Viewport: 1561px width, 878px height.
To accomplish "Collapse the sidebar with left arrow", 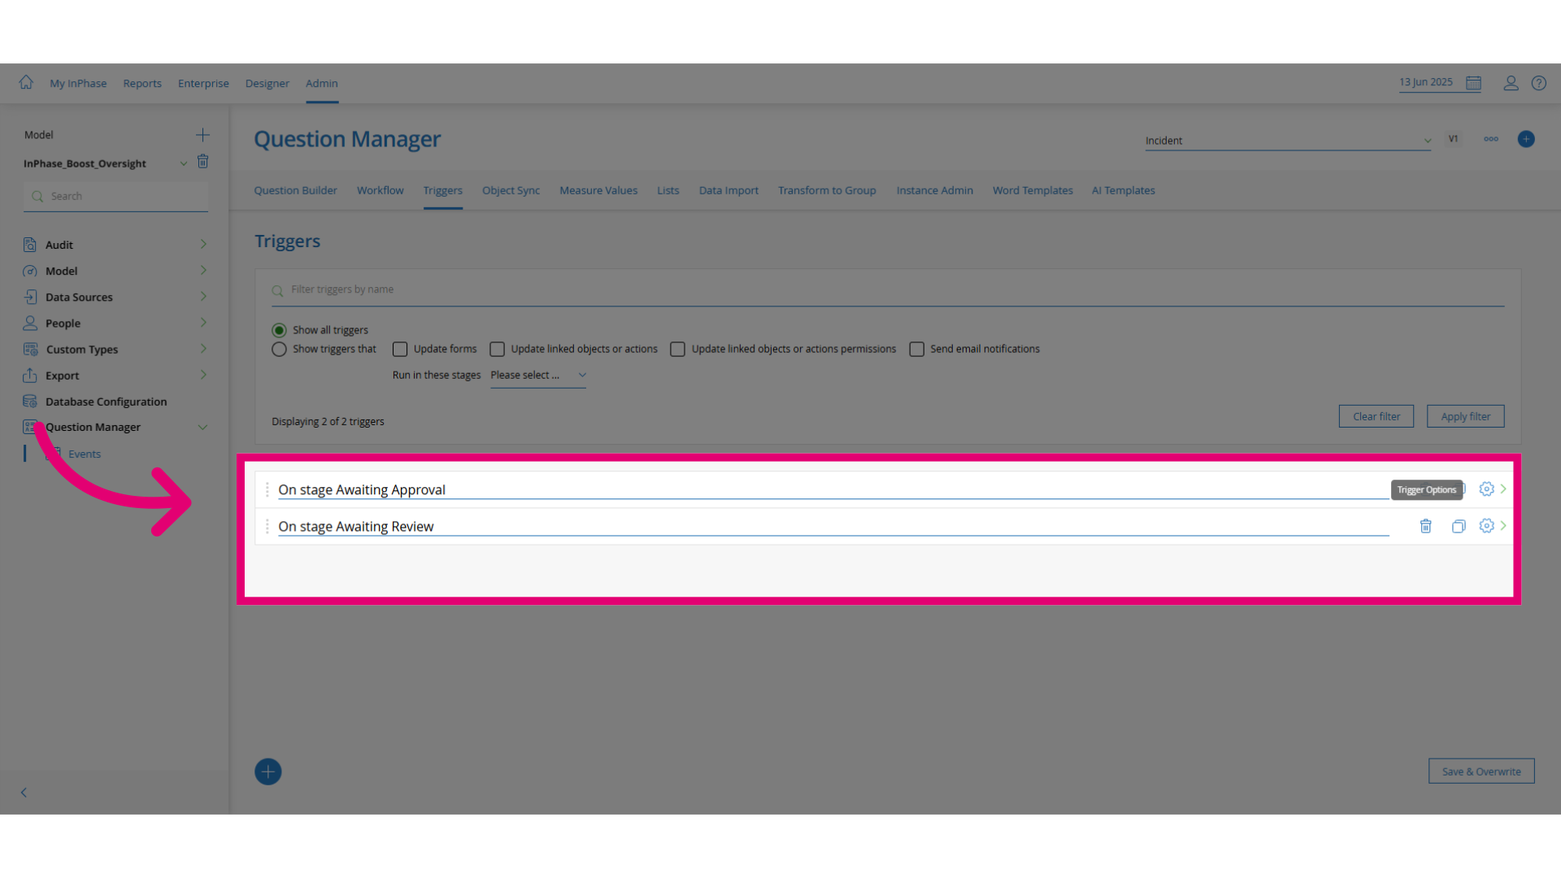I will click(x=24, y=792).
